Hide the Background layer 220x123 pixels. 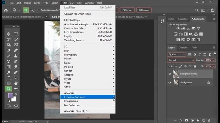(x=170, y=83)
